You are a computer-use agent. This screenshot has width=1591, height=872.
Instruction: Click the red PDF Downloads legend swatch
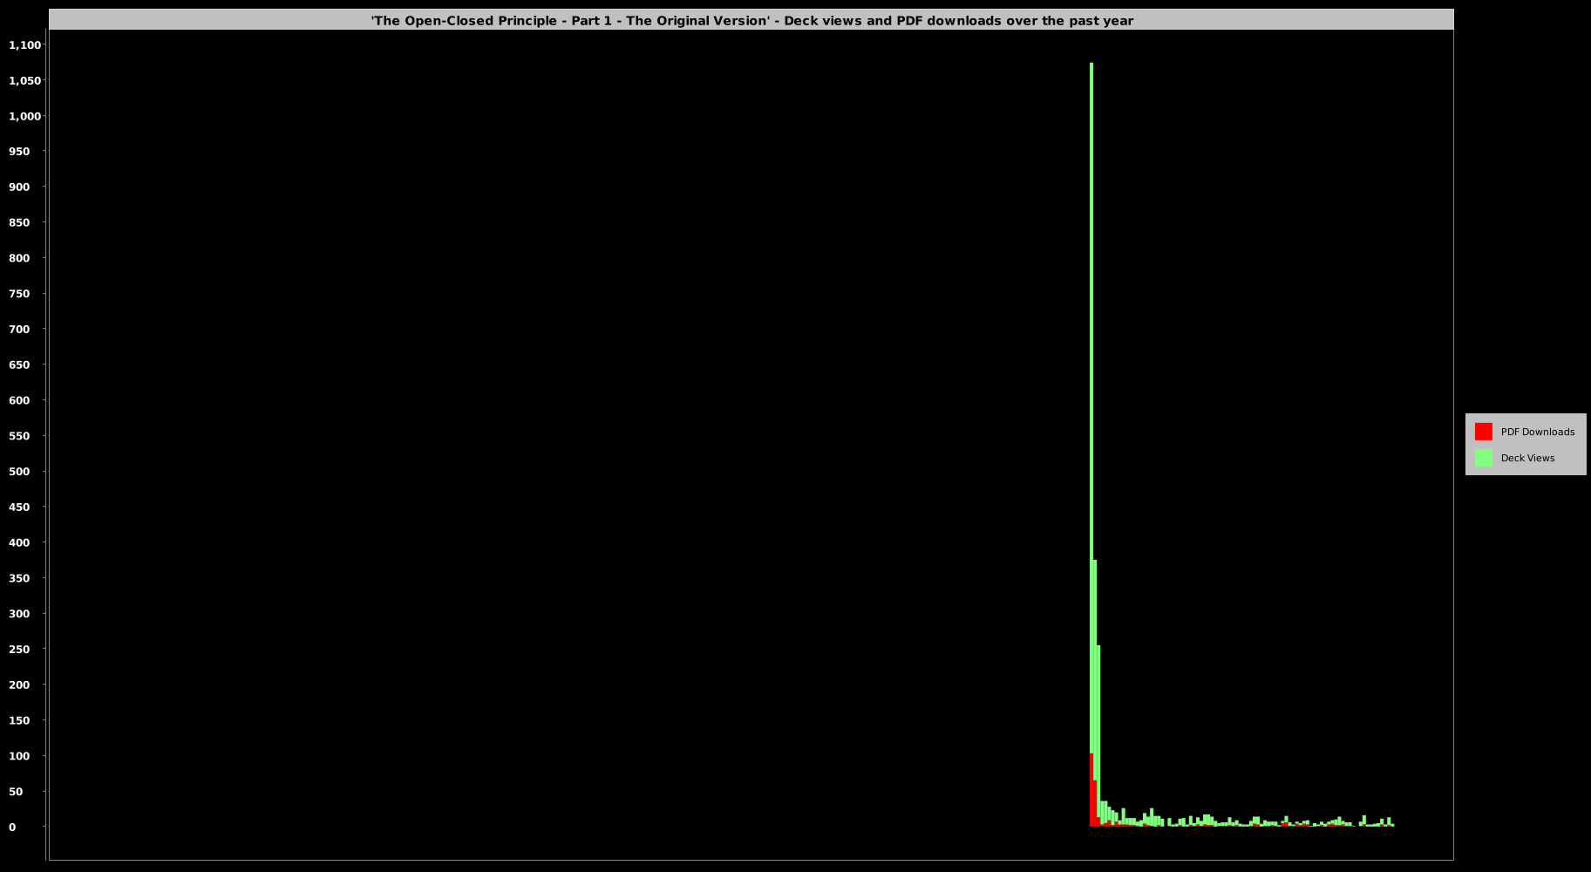1483,432
